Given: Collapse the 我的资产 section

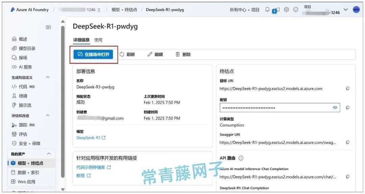Looking at the screenshot, I should 49,154.
